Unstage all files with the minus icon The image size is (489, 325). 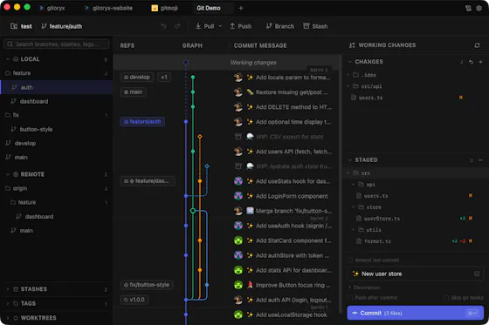click(x=480, y=160)
